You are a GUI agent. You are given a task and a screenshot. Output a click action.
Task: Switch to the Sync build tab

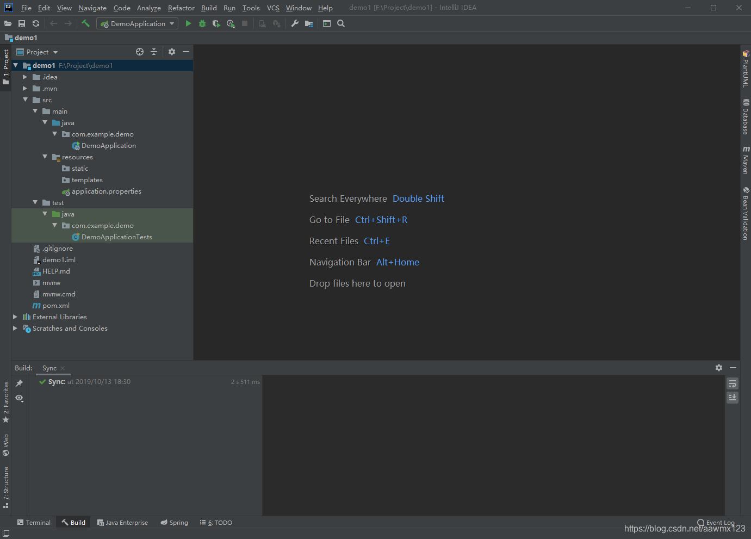coord(49,368)
